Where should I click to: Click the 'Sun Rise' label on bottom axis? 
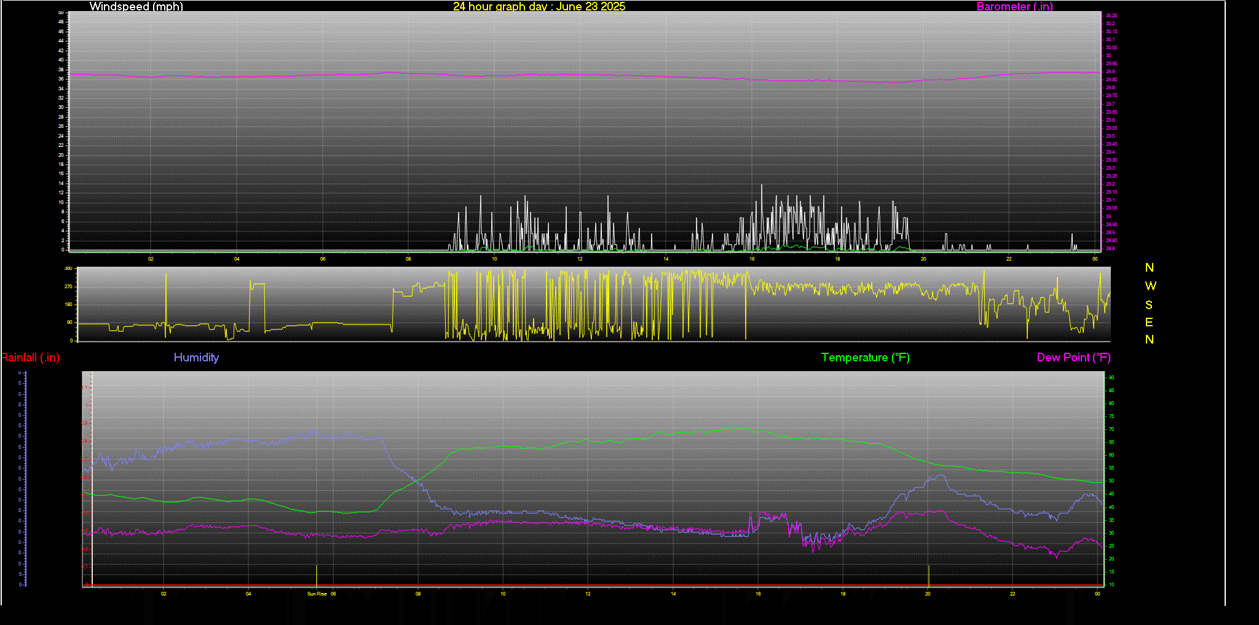[317, 594]
